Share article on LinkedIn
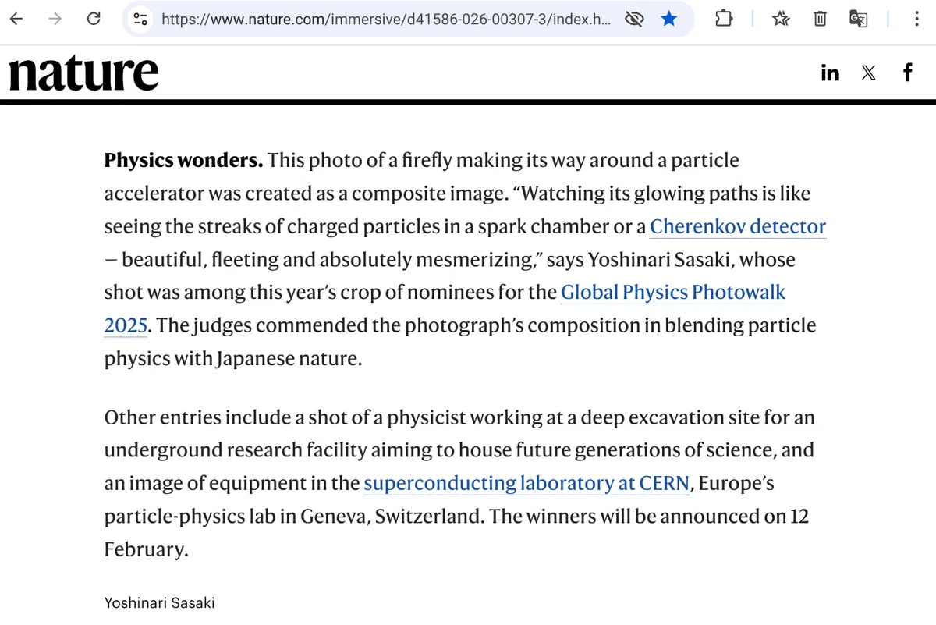Image resolution: width=936 pixels, height=625 pixels. click(831, 73)
